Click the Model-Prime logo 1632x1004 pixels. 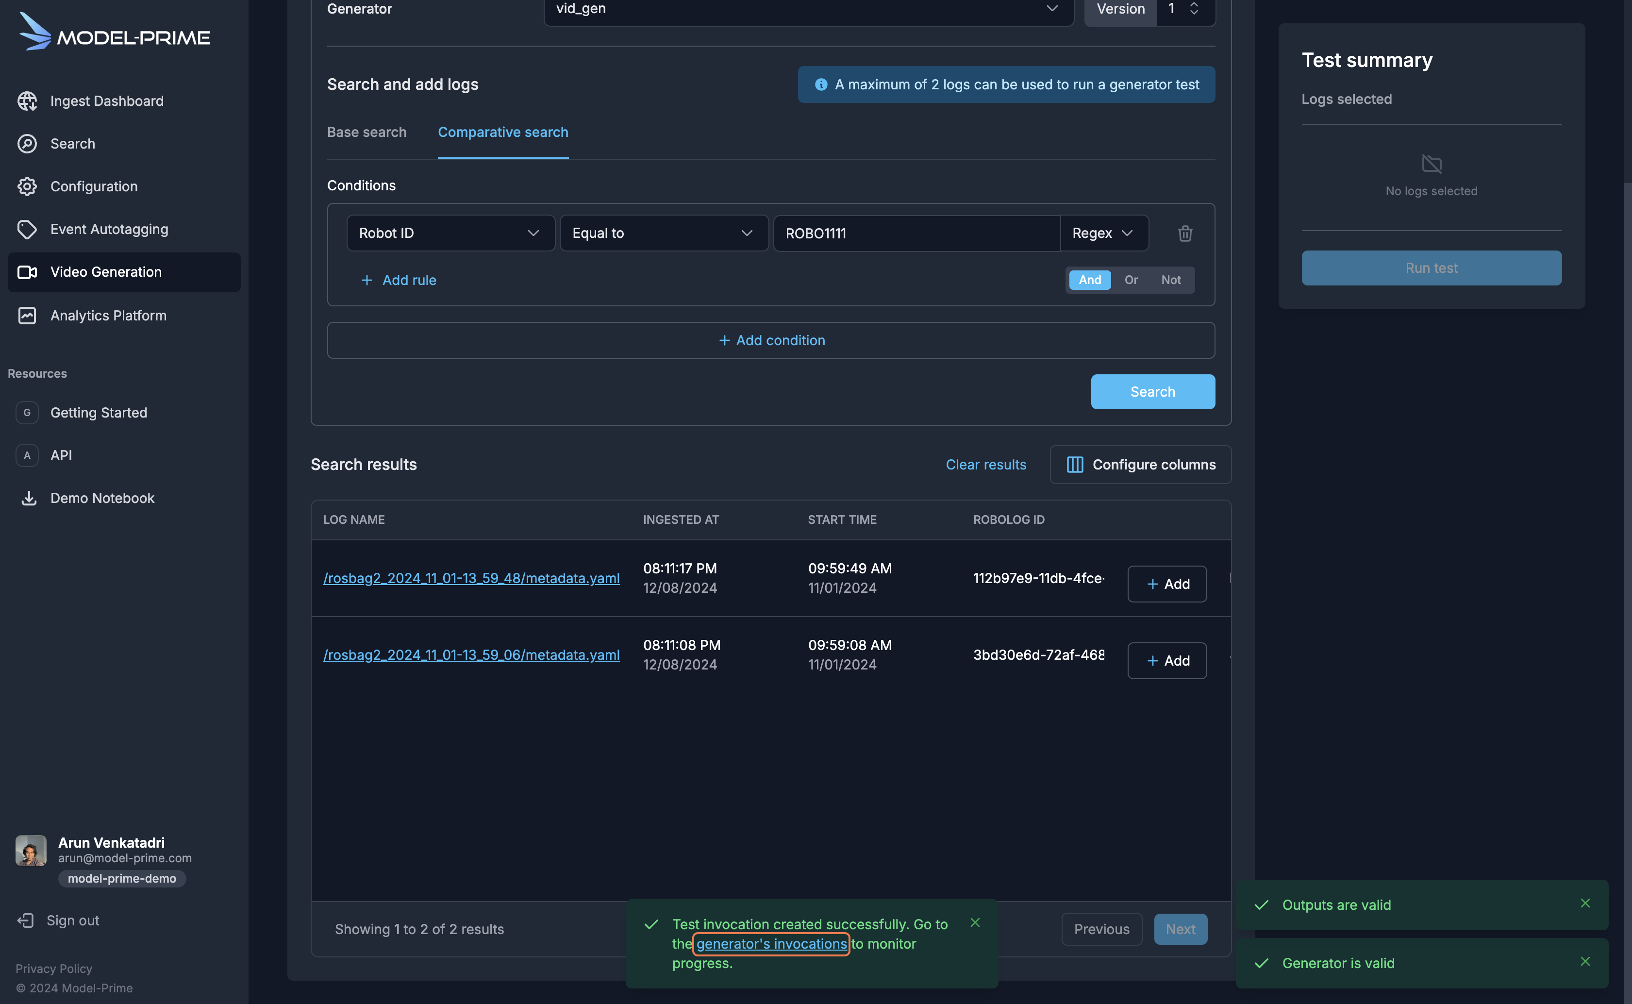[114, 31]
